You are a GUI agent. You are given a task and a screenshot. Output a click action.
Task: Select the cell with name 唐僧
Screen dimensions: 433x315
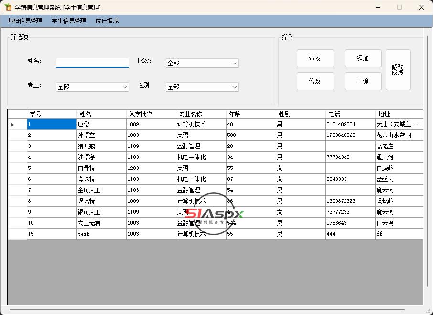[101, 125]
